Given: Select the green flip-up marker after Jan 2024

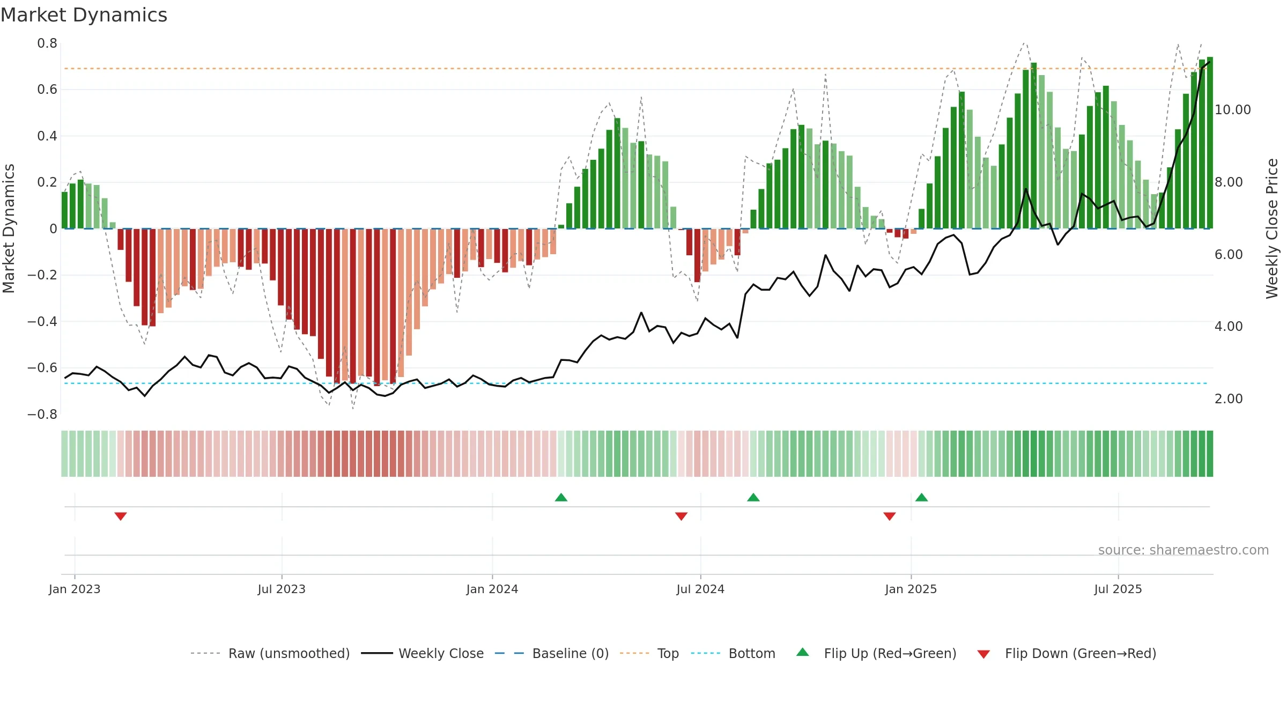Looking at the screenshot, I should [x=561, y=497].
